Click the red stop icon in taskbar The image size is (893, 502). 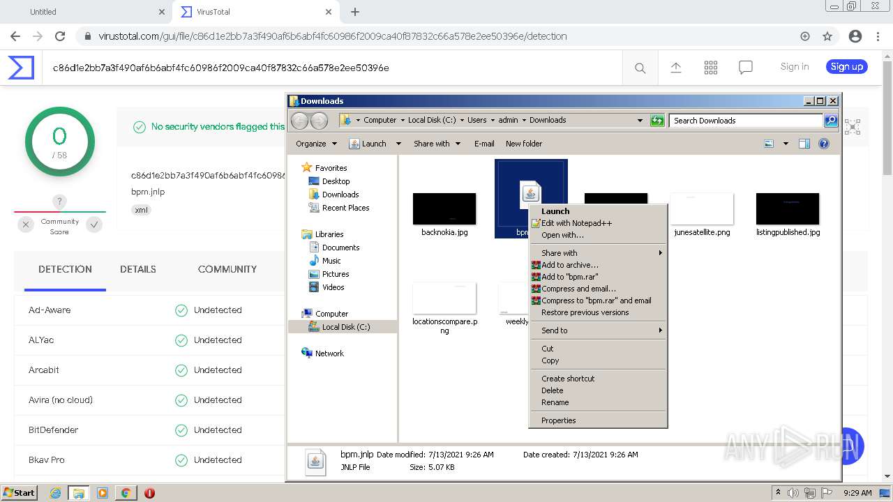click(x=149, y=493)
